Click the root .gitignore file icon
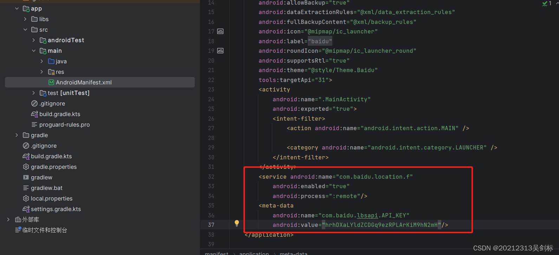The image size is (559, 255). (26, 146)
